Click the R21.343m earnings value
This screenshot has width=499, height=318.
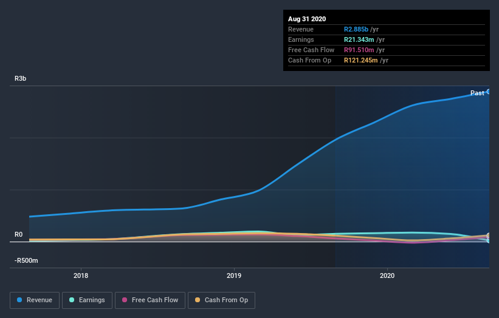[x=359, y=39]
